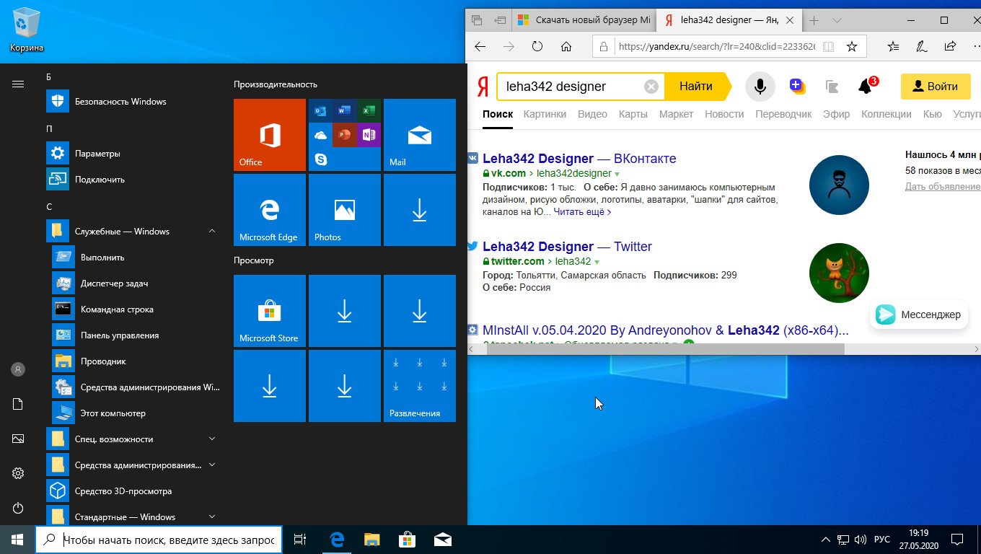
Task: Open Pictures icon in Start sidebar
Action: [18, 439]
